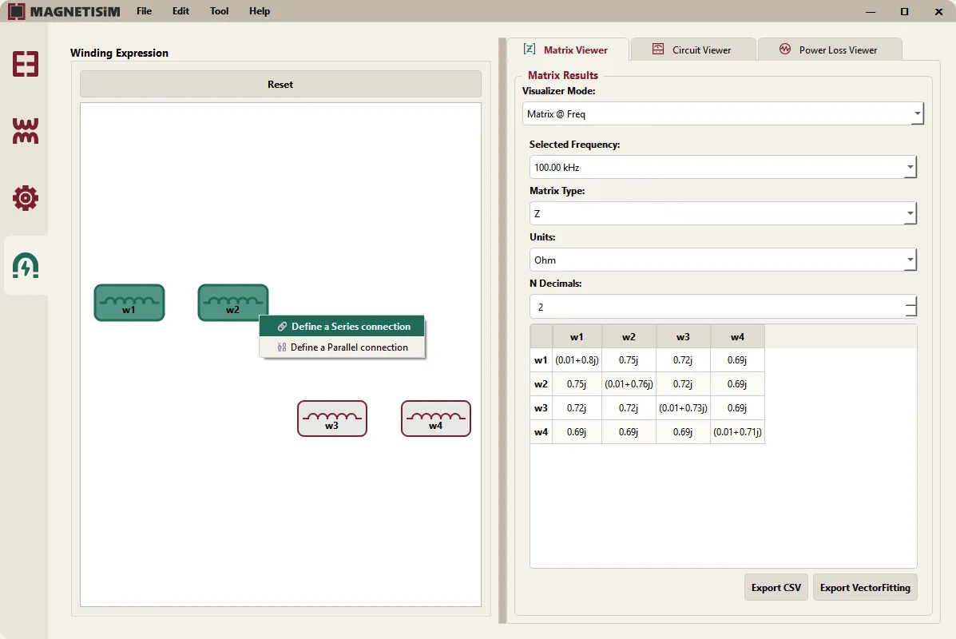Image resolution: width=956 pixels, height=639 pixels.
Task: Open the Help menu
Action: pos(260,11)
